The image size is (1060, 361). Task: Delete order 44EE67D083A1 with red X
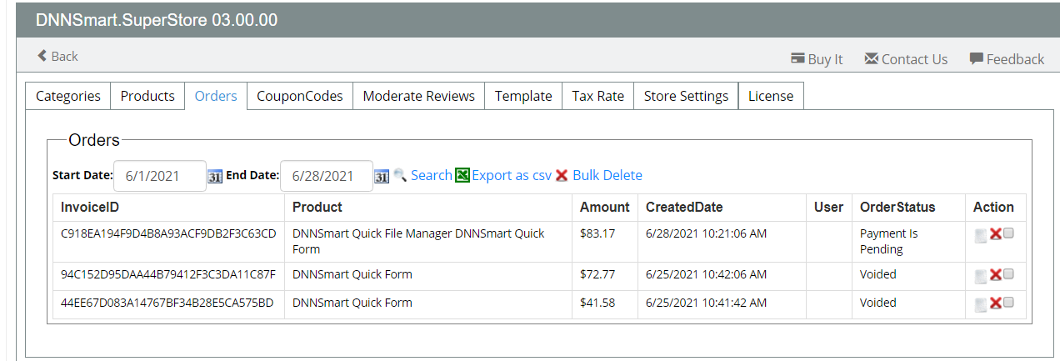tap(995, 303)
